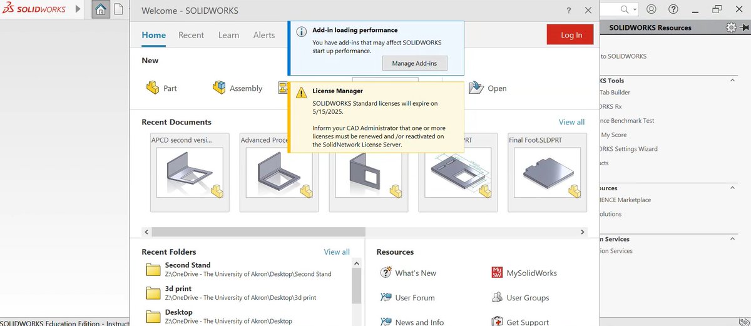751x326 pixels.
Task: Open the Help icon in main title bar
Action: pyautogui.click(x=673, y=9)
